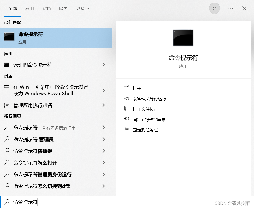The width and height of the screenshot is (254, 208).
Task: Expand arrow for 命令提示符 管理员
Action: coord(104,139)
